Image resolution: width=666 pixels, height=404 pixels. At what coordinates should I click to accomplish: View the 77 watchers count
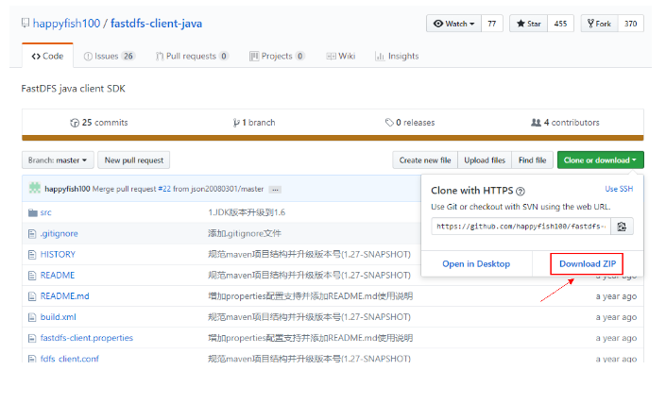point(492,24)
